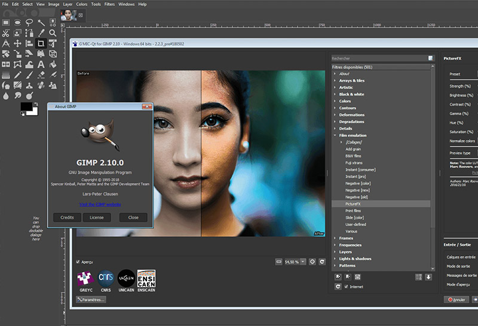Click the Credits button in About GIMP
This screenshot has width=478, height=326.
click(67, 217)
